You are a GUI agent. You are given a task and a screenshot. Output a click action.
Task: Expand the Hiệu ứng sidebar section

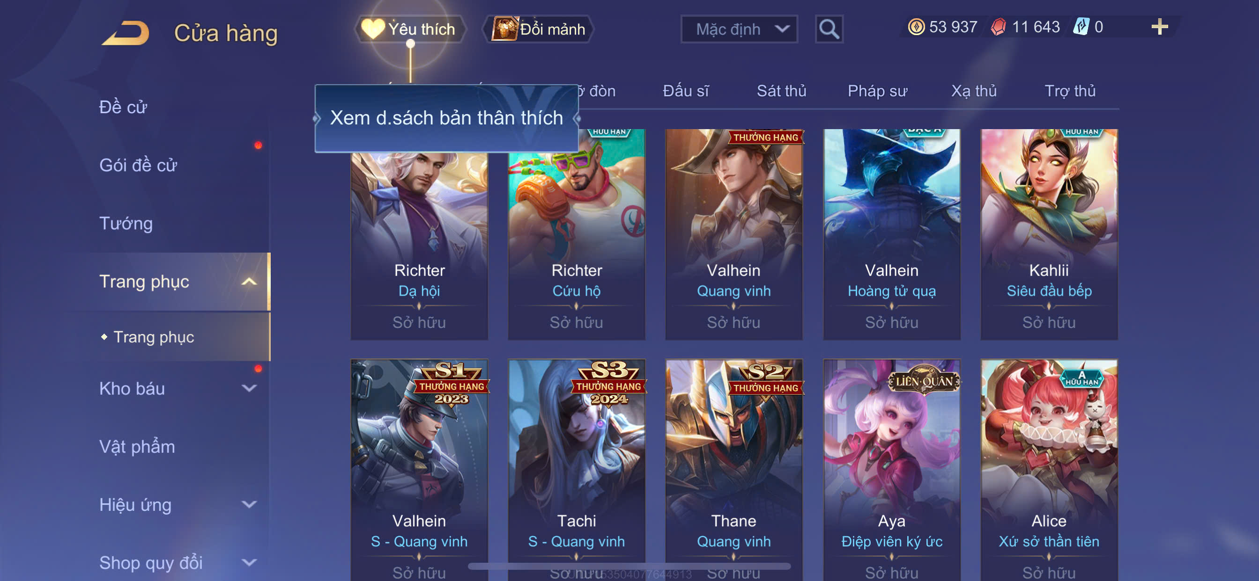point(249,505)
